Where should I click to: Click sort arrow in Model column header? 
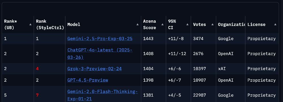(138, 25)
